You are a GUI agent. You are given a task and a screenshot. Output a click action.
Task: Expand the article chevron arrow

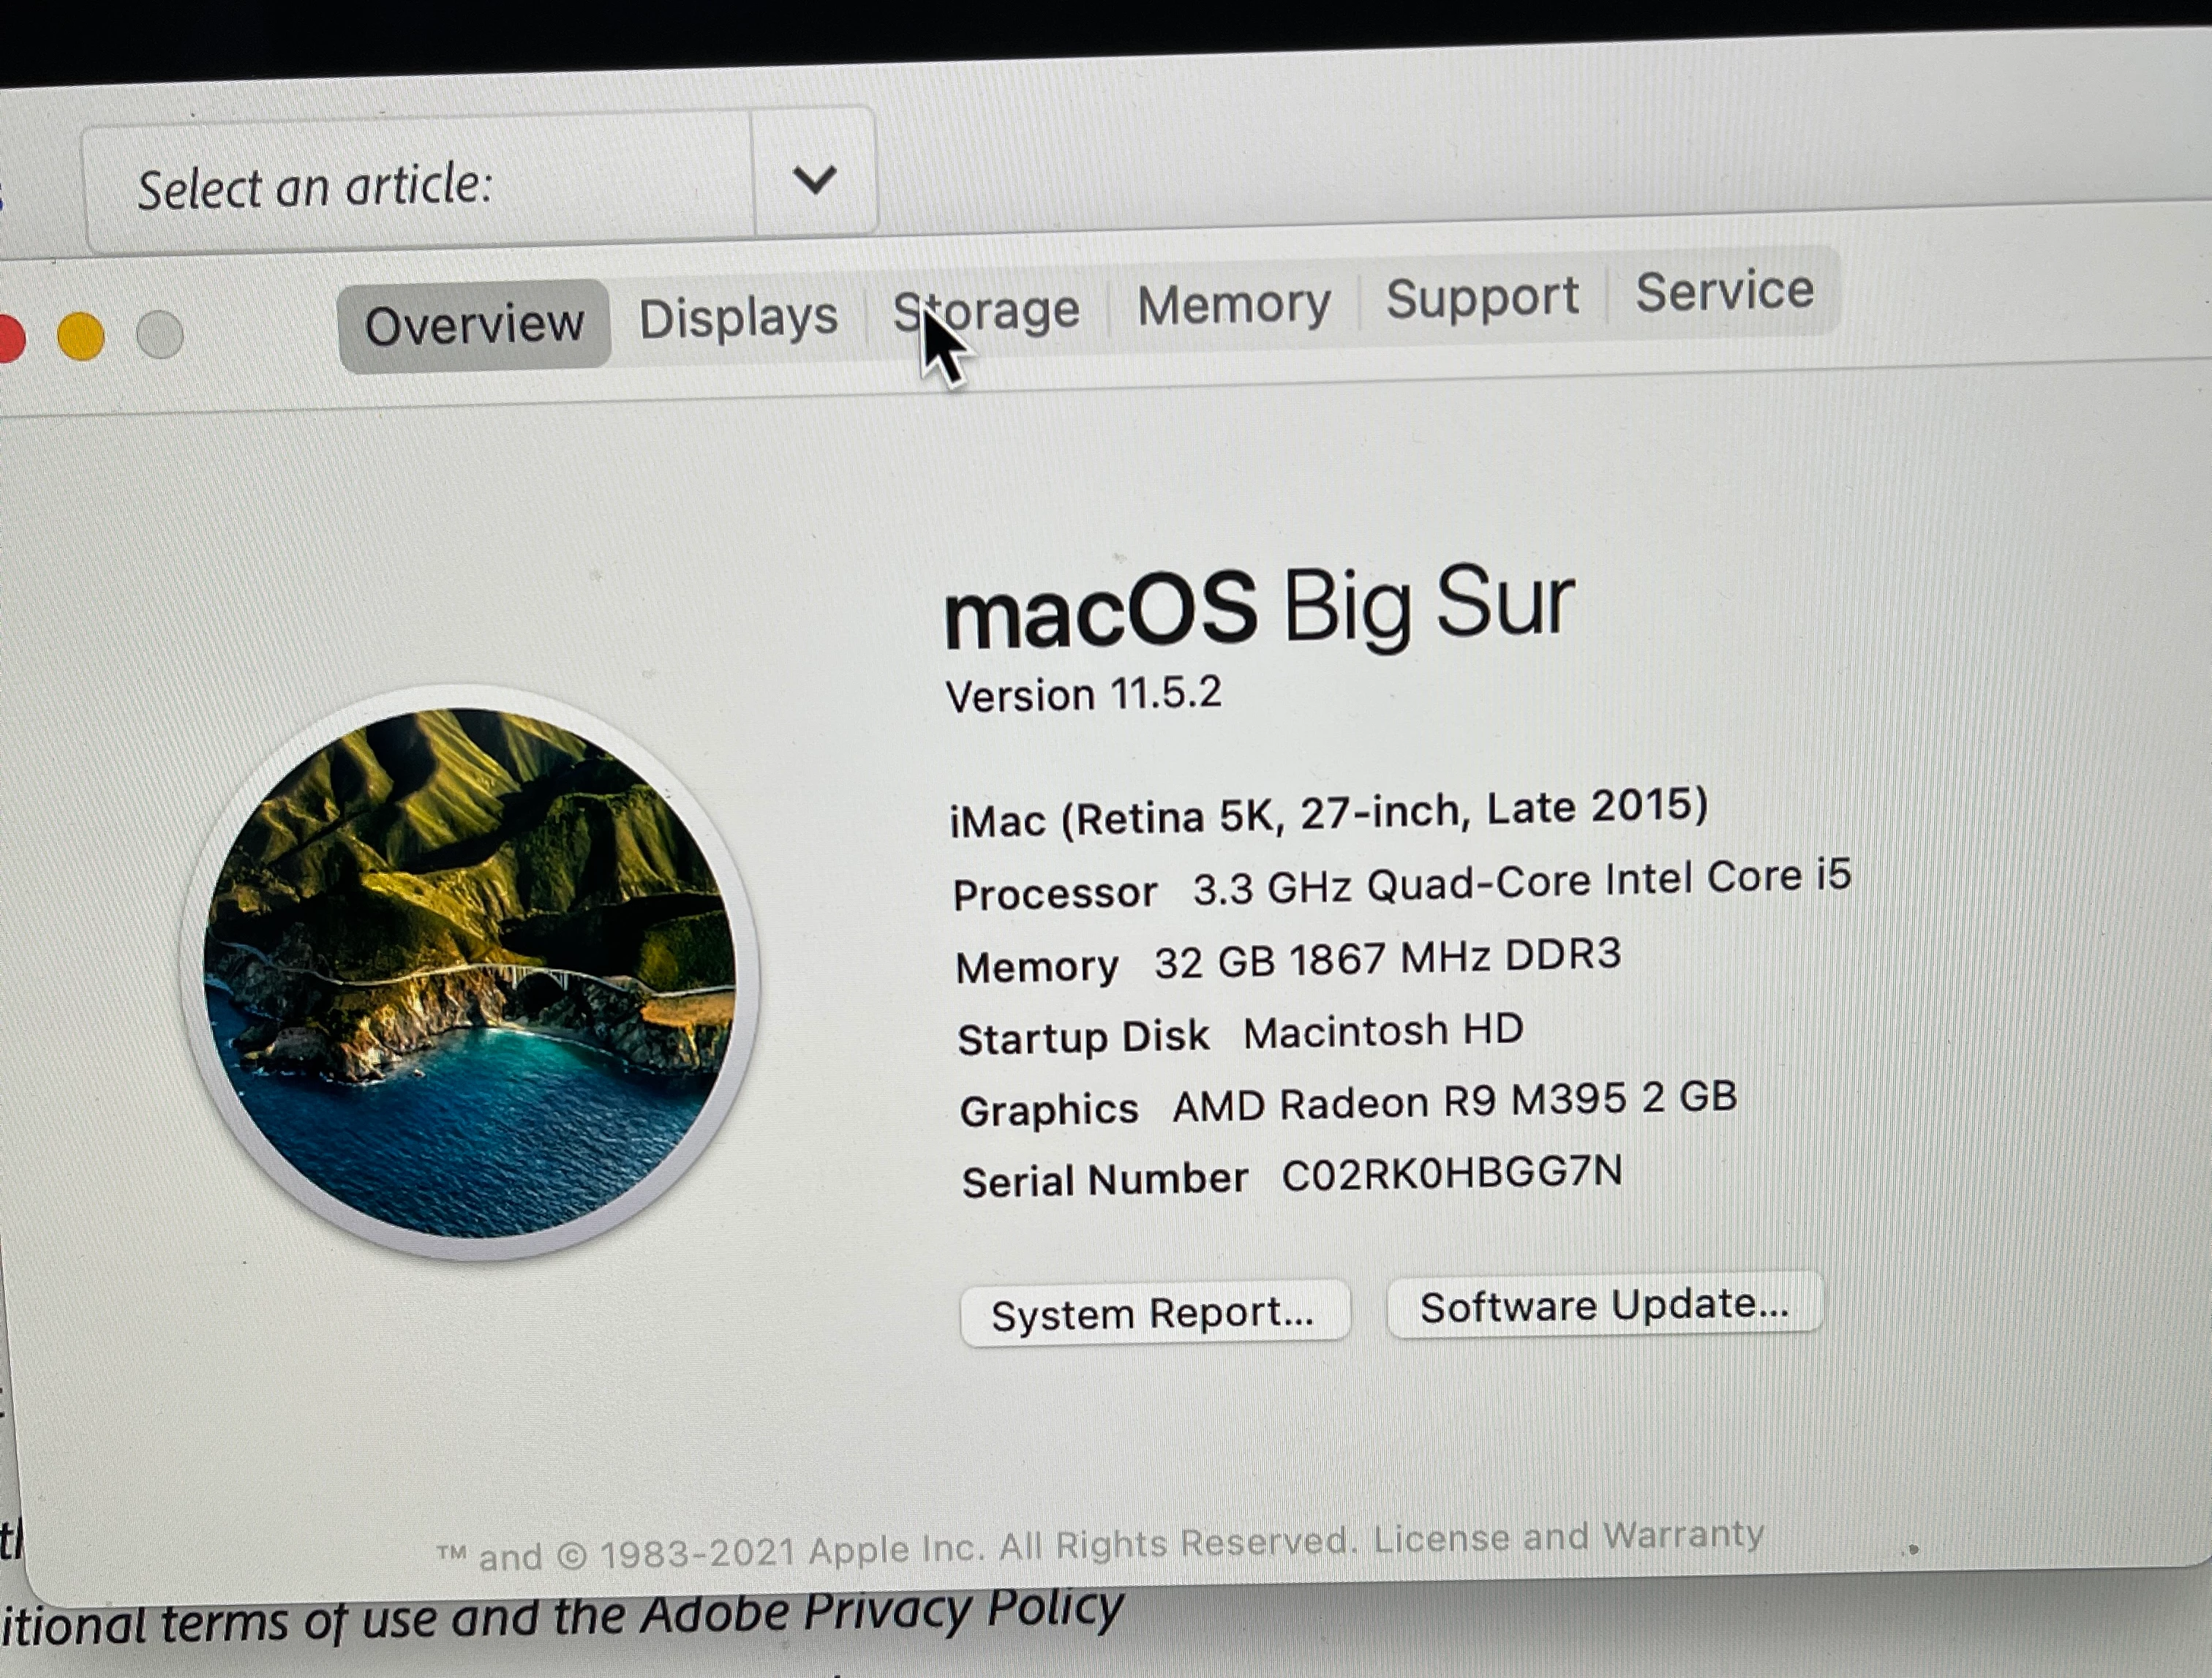814,179
